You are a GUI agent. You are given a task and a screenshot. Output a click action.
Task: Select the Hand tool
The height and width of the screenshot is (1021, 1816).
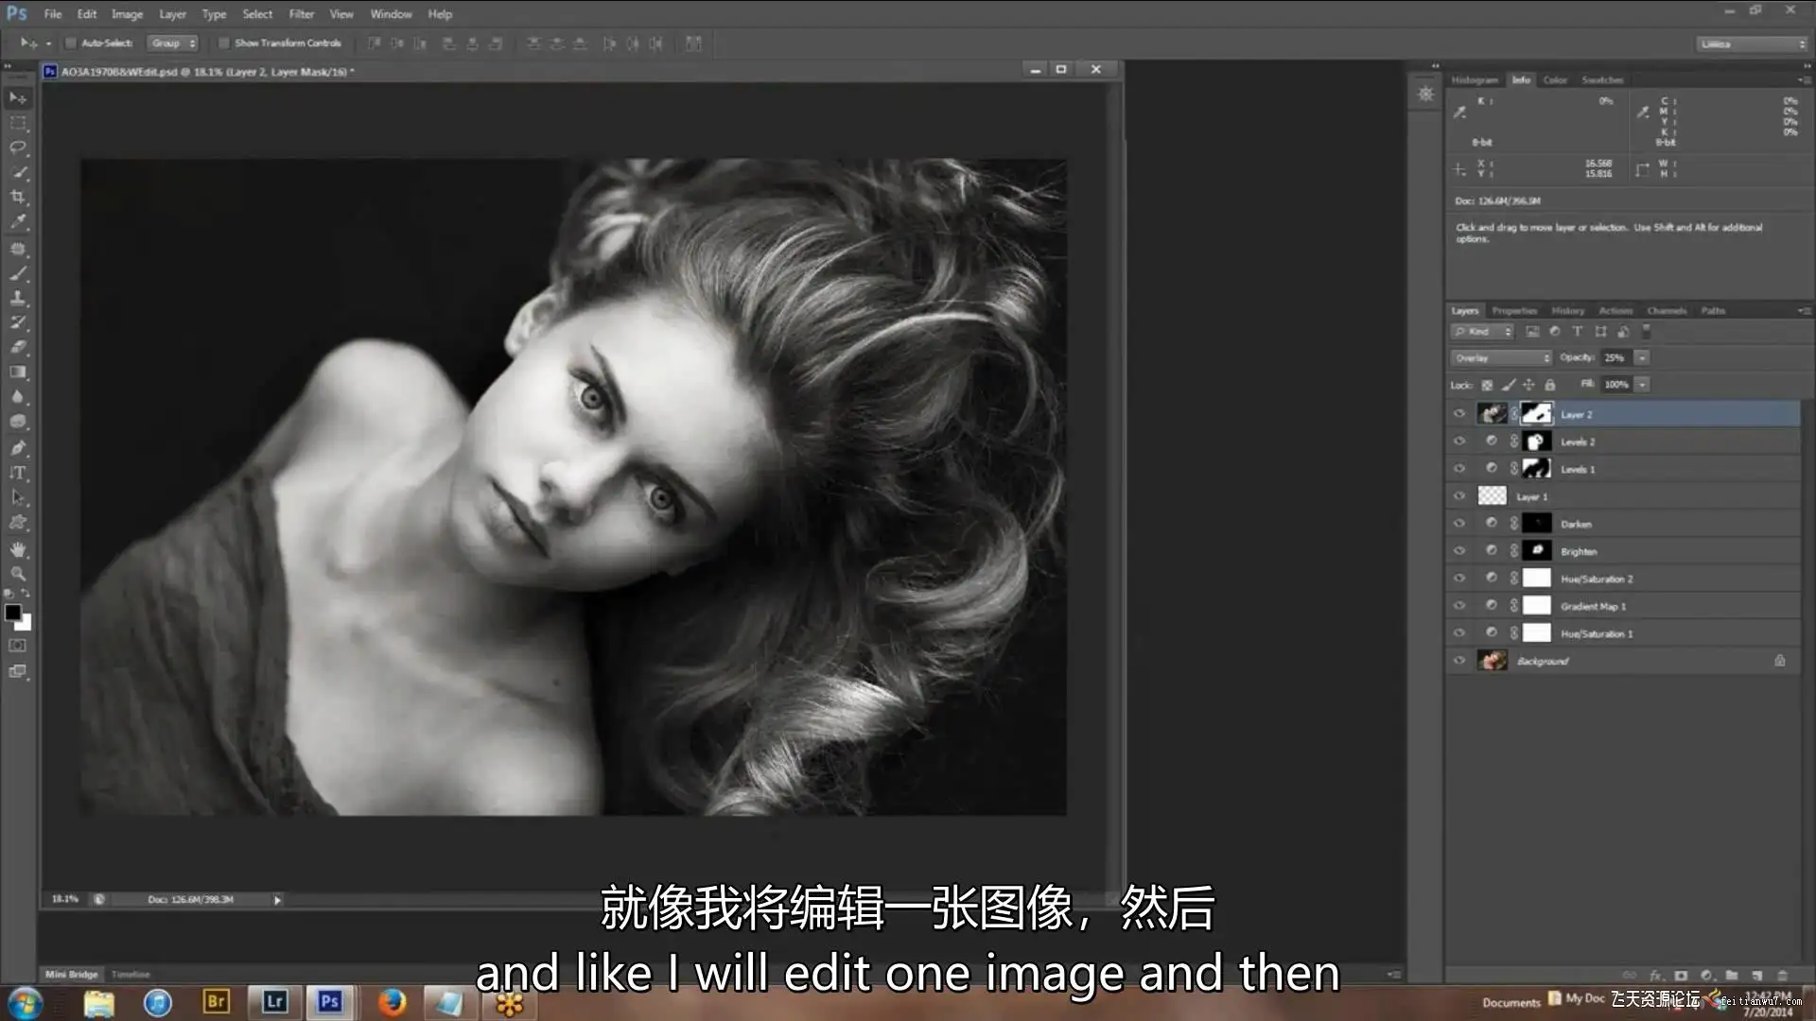point(18,549)
